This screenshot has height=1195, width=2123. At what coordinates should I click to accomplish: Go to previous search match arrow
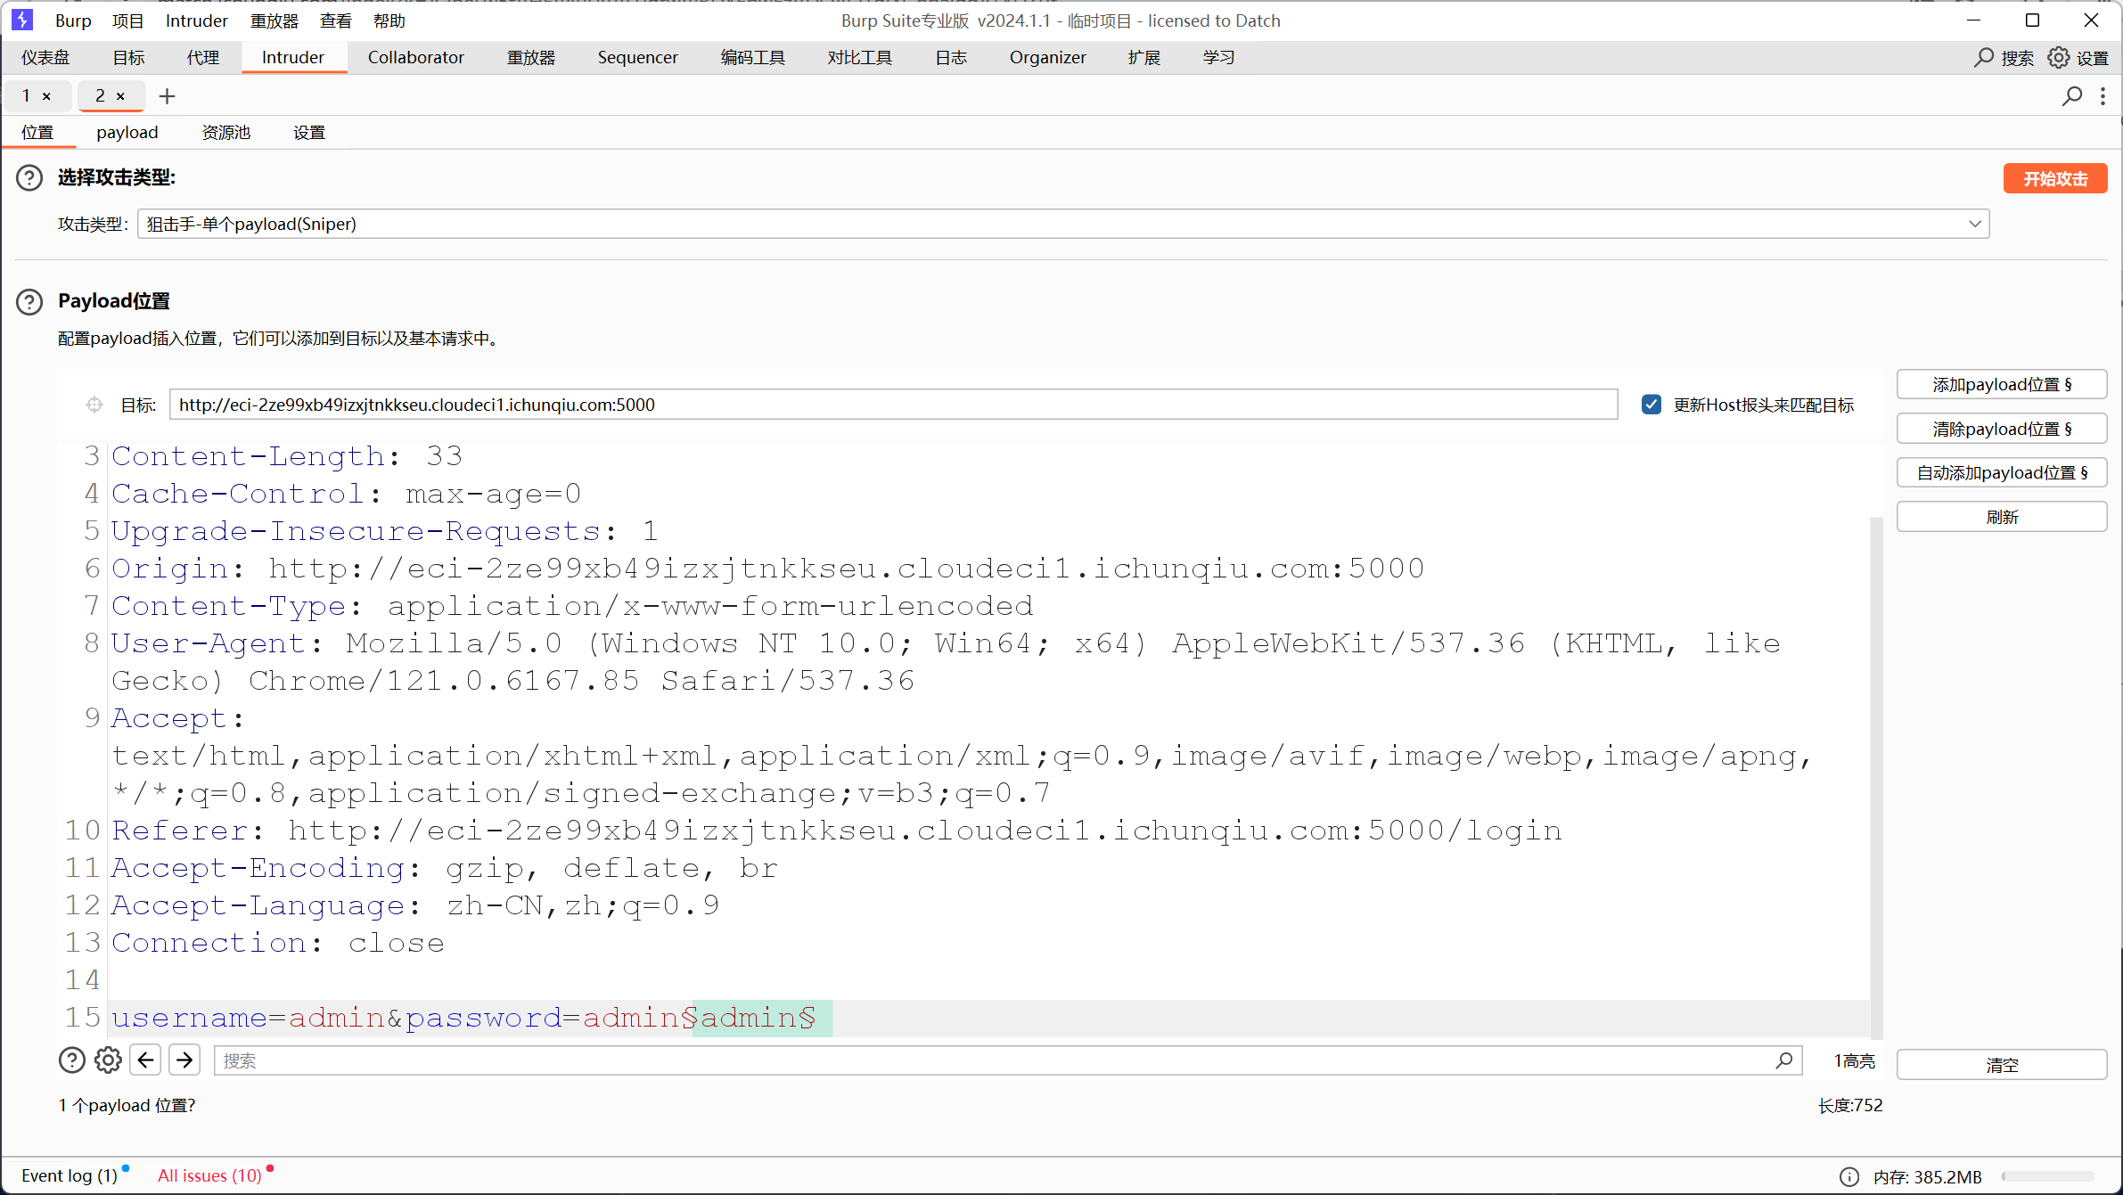(145, 1060)
